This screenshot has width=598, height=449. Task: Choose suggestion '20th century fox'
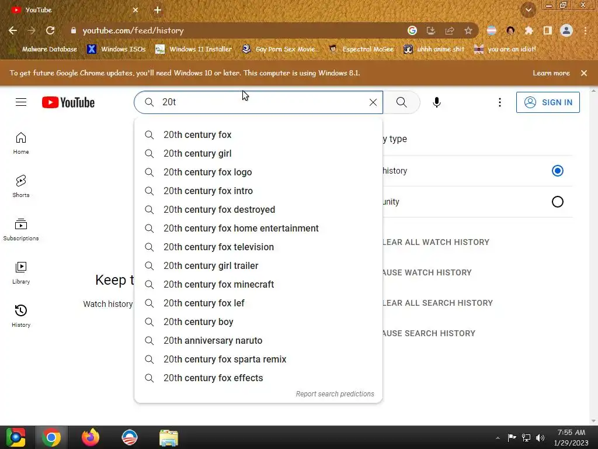[258, 135]
